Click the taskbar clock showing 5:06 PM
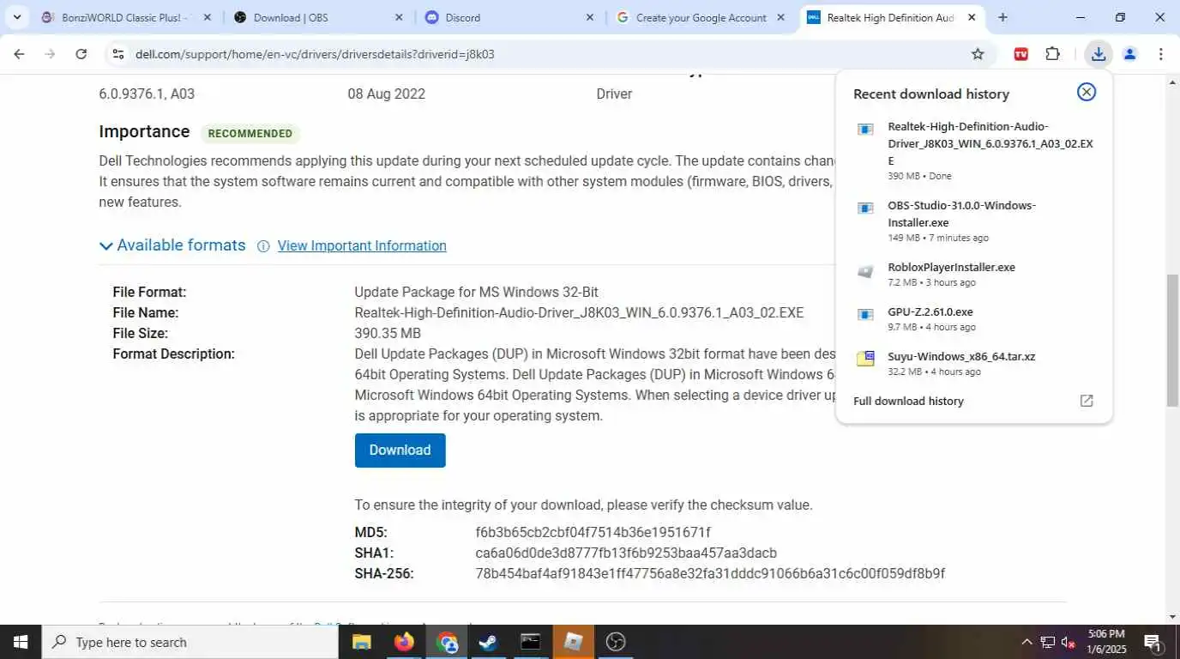The height and width of the screenshot is (659, 1180). (x=1106, y=642)
